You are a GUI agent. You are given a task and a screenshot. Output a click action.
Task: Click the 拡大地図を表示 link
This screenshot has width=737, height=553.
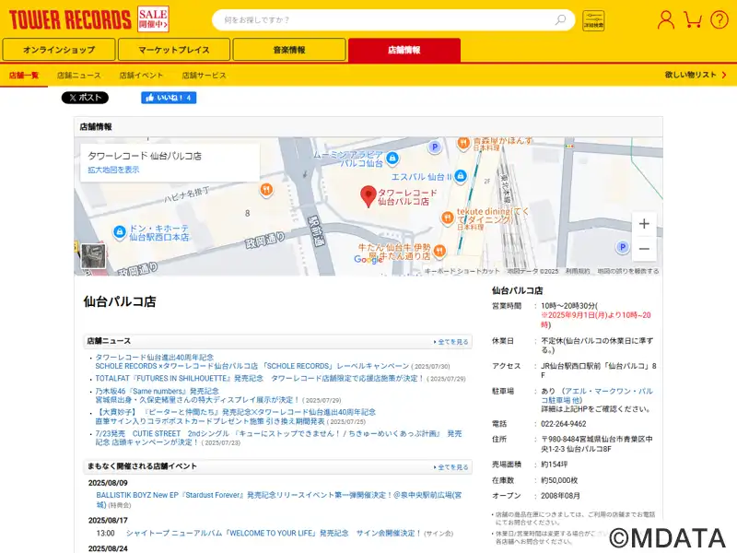point(113,170)
